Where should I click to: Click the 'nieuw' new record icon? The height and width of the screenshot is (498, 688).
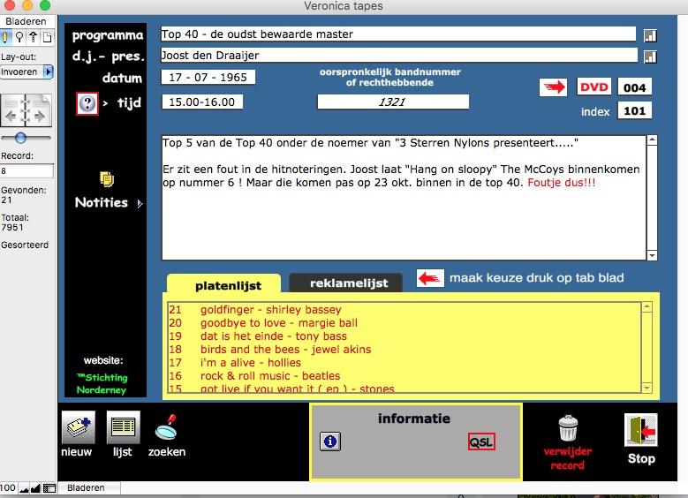click(x=77, y=428)
